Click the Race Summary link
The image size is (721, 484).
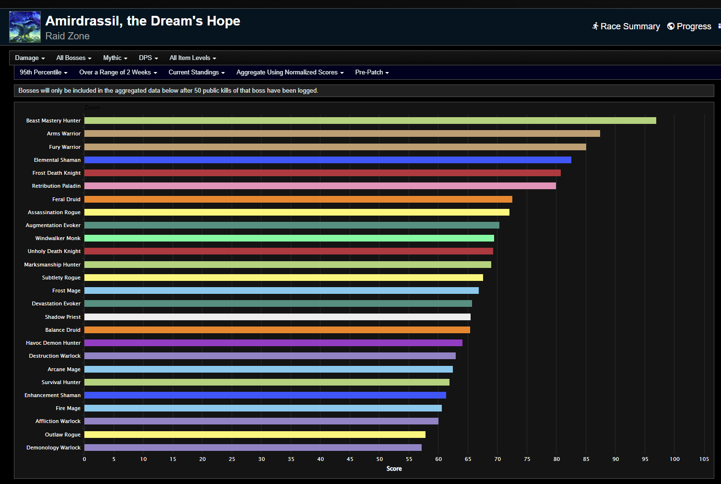[x=630, y=26]
